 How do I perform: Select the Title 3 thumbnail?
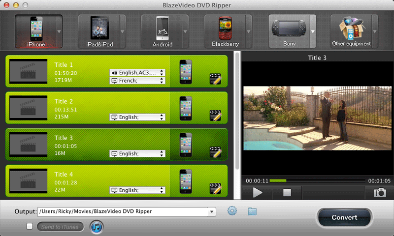point(29,145)
